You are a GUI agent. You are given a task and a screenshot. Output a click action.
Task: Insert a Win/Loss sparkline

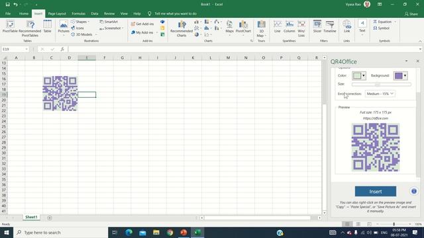[301, 28]
